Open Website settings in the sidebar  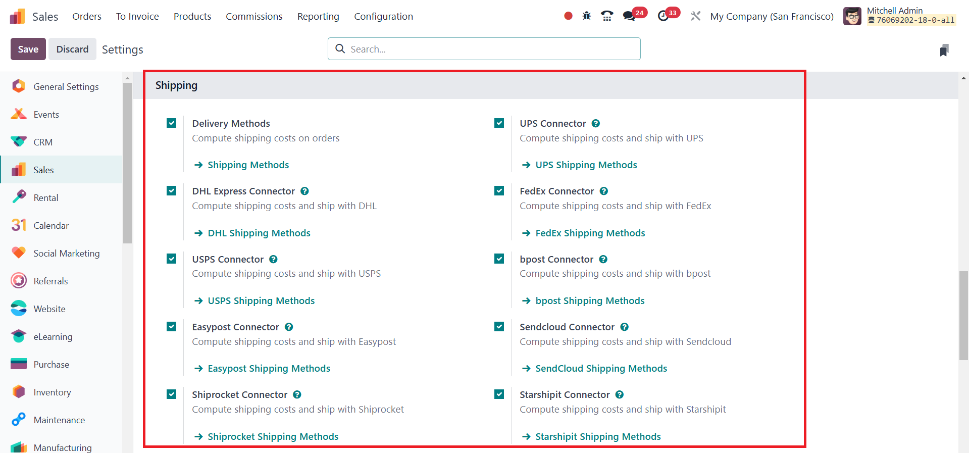61,309
